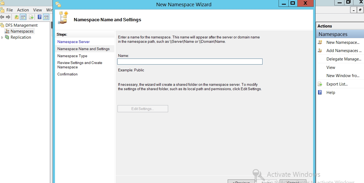364x183 pixels.
Task: Click Add Namespaces in Actions pane
Action: point(344,51)
